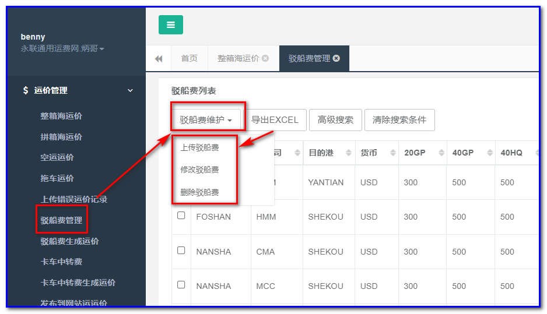The height and width of the screenshot is (314, 547).
Task: Open 上传错误运价记录 in the sidebar
Action: coord(73,199)
